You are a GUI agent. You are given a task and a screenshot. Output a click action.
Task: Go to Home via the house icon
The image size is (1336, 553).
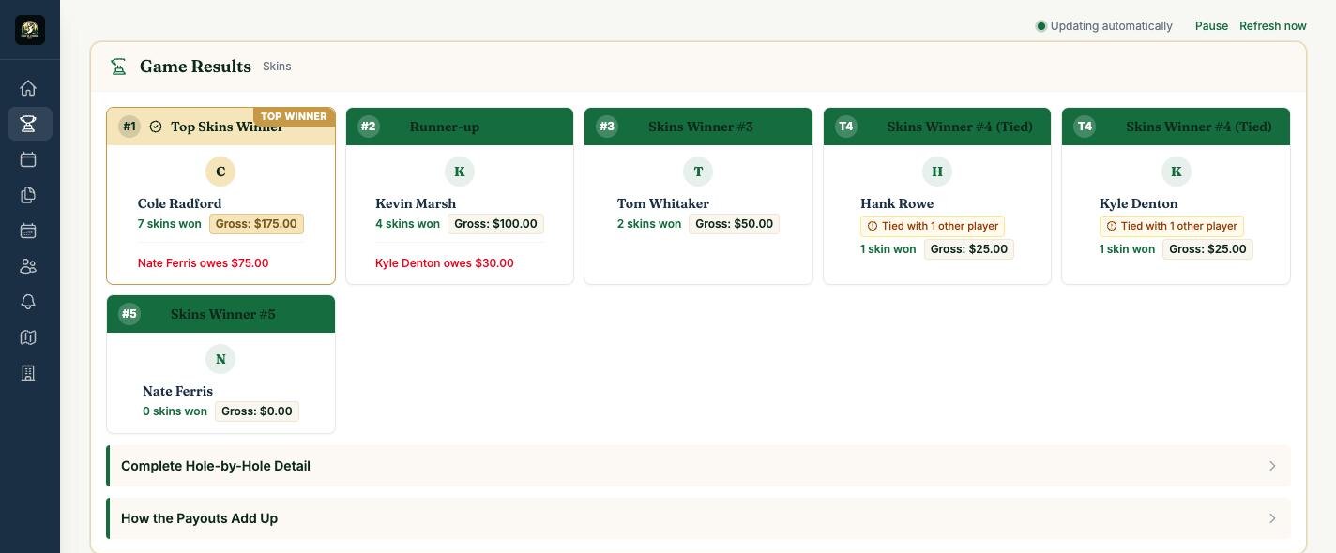click(x=28, y=88)
